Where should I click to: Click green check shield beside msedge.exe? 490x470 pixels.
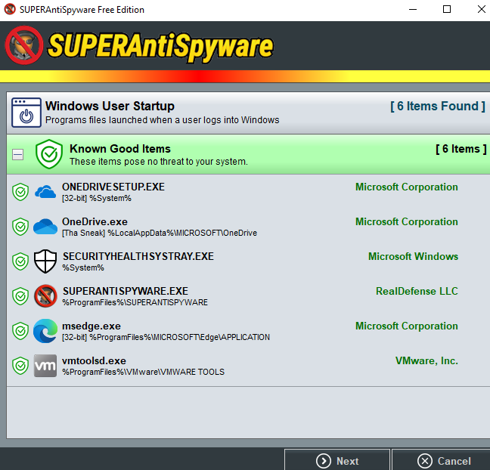tap(20, 331)
